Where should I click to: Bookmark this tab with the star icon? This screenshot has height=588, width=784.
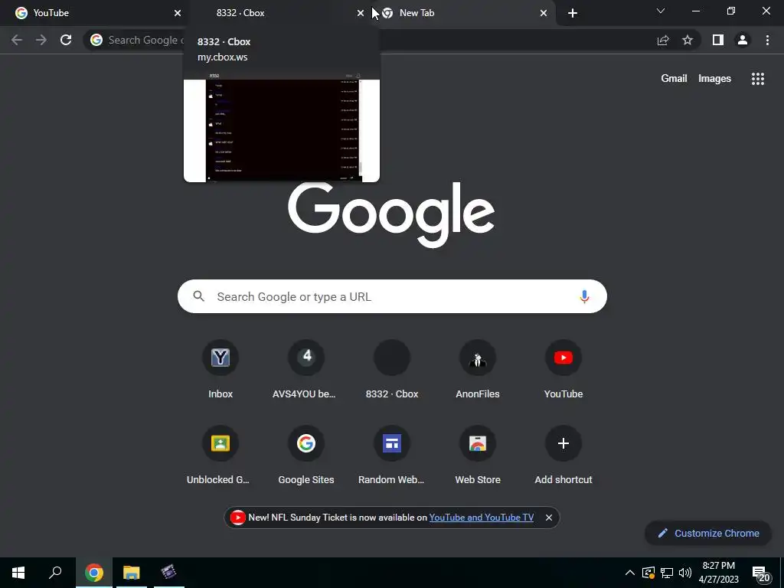tap(688, 40)
